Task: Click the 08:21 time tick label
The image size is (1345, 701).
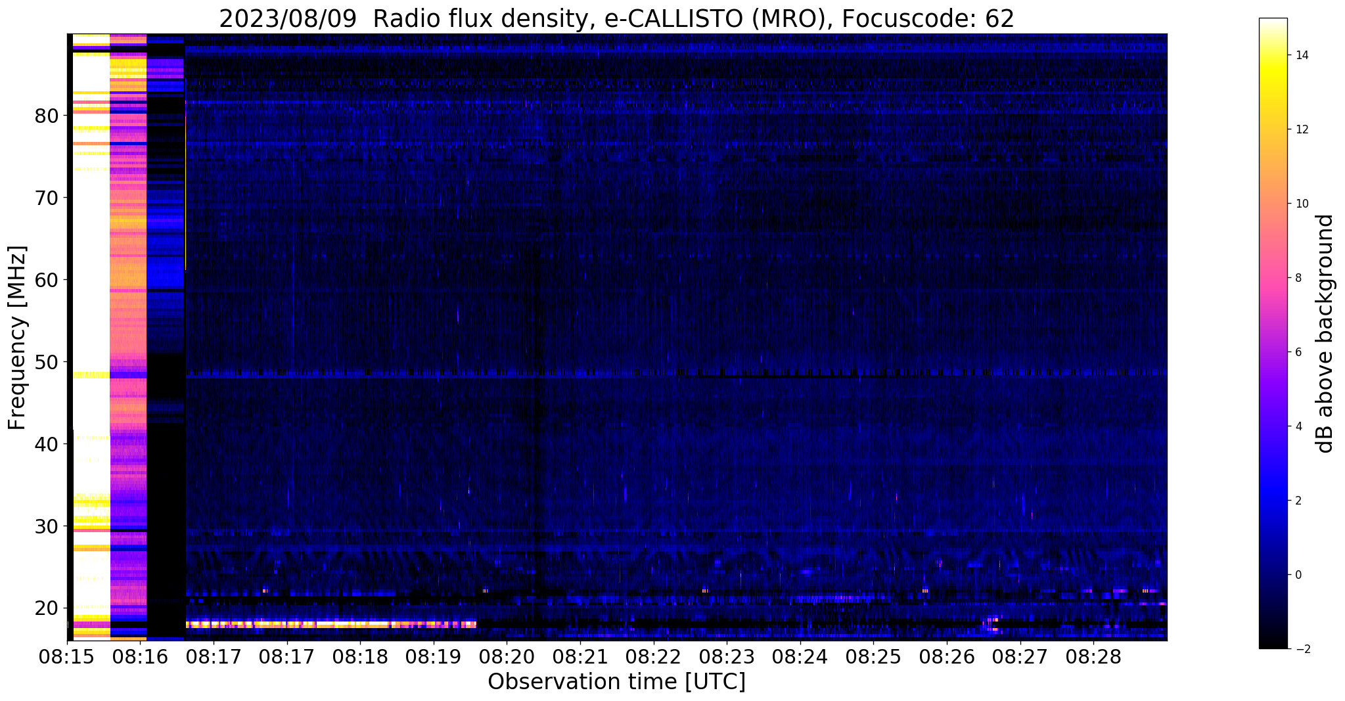Action: coord(580,656)
